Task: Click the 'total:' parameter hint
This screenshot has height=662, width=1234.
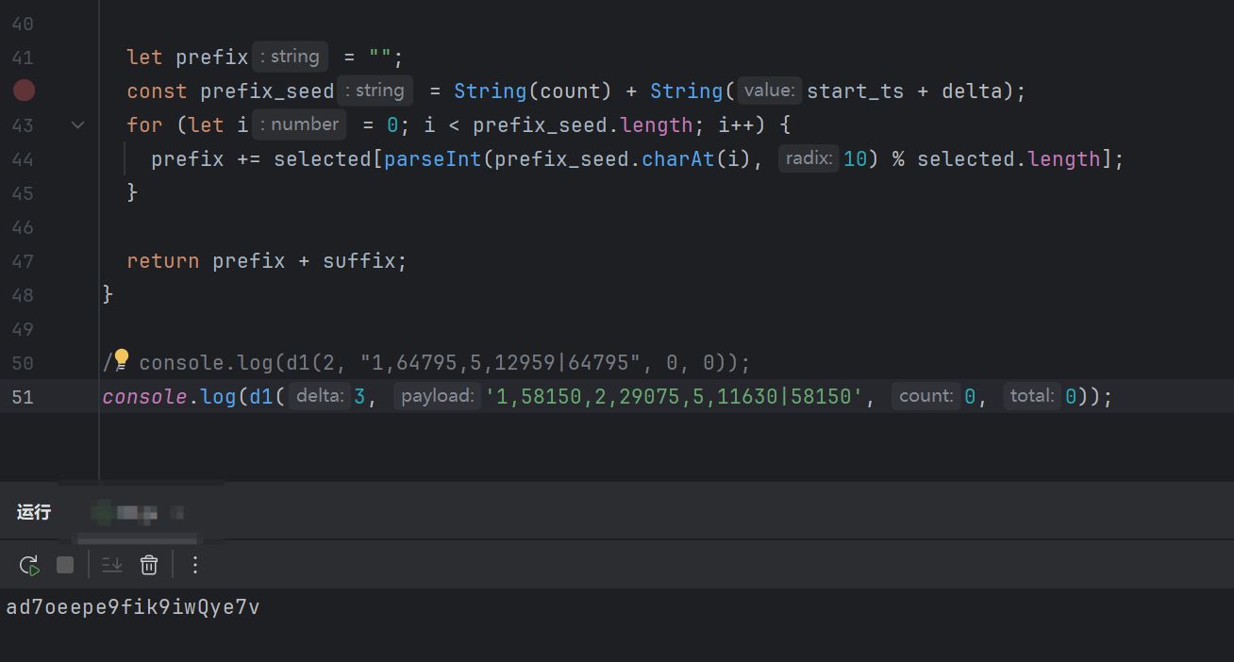Action: tap(1032, 396)
